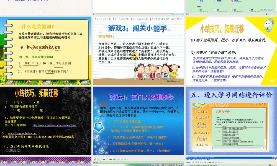Click the history icon in the bottom-middle browser toolbar

[114, 159]
